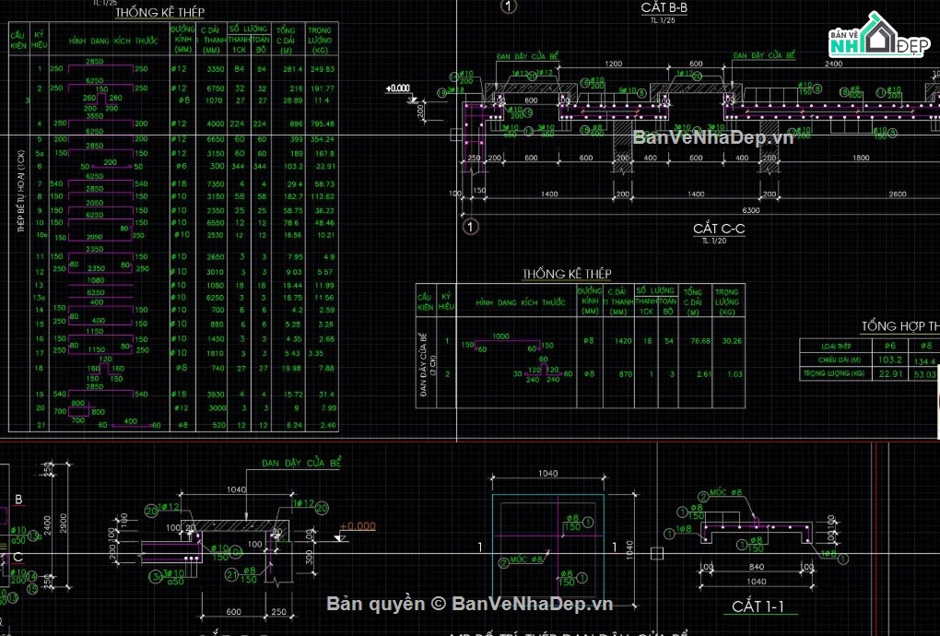Select vertical label THÉP BỂ TỰ HOẠI (1 CK)

pos(21,191)
